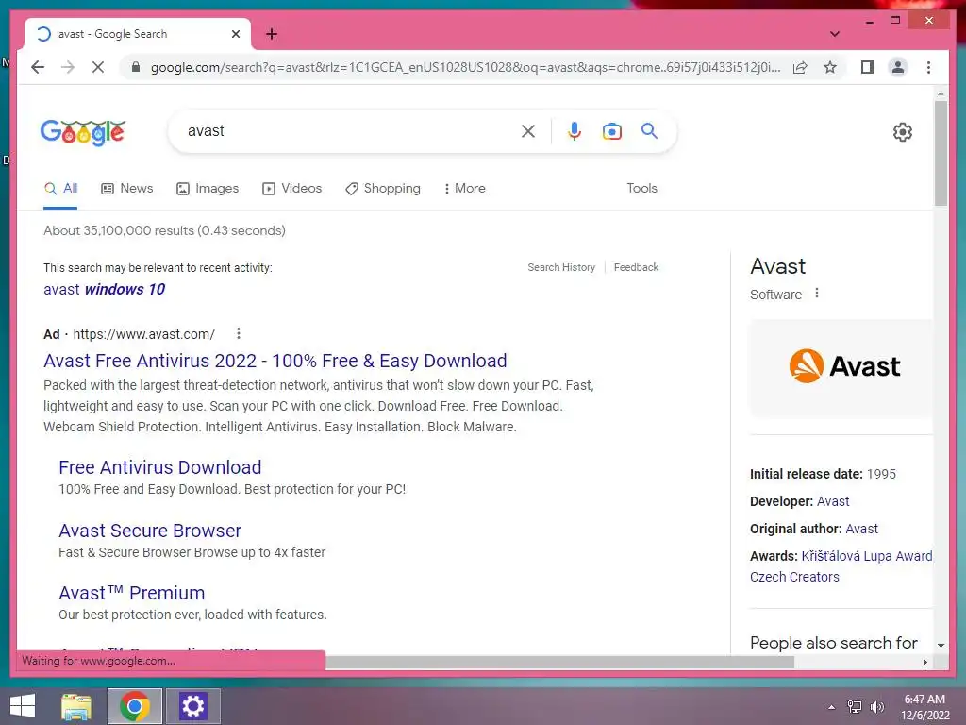Image resolution: width=966 pixels, height=725 pixels.
Task: Open the Chrome side panel
Action: click(x=868, y=67)
